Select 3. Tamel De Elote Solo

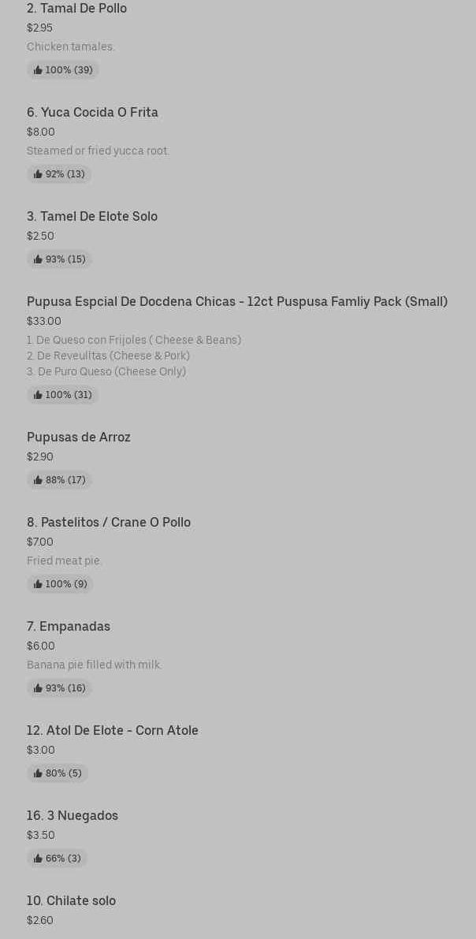[x=92, y=217]
